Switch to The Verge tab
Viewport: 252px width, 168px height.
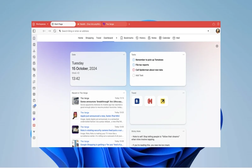[x=114, y=24]
